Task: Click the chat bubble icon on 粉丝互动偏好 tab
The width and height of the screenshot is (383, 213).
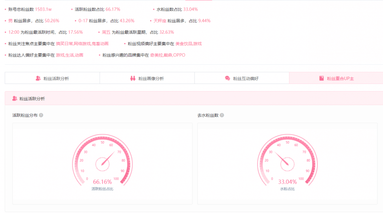Action: pos(227,78)
